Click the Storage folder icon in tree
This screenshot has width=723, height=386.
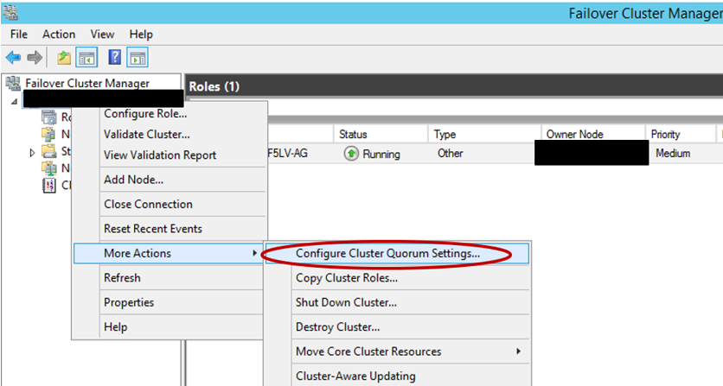[48, 151]
